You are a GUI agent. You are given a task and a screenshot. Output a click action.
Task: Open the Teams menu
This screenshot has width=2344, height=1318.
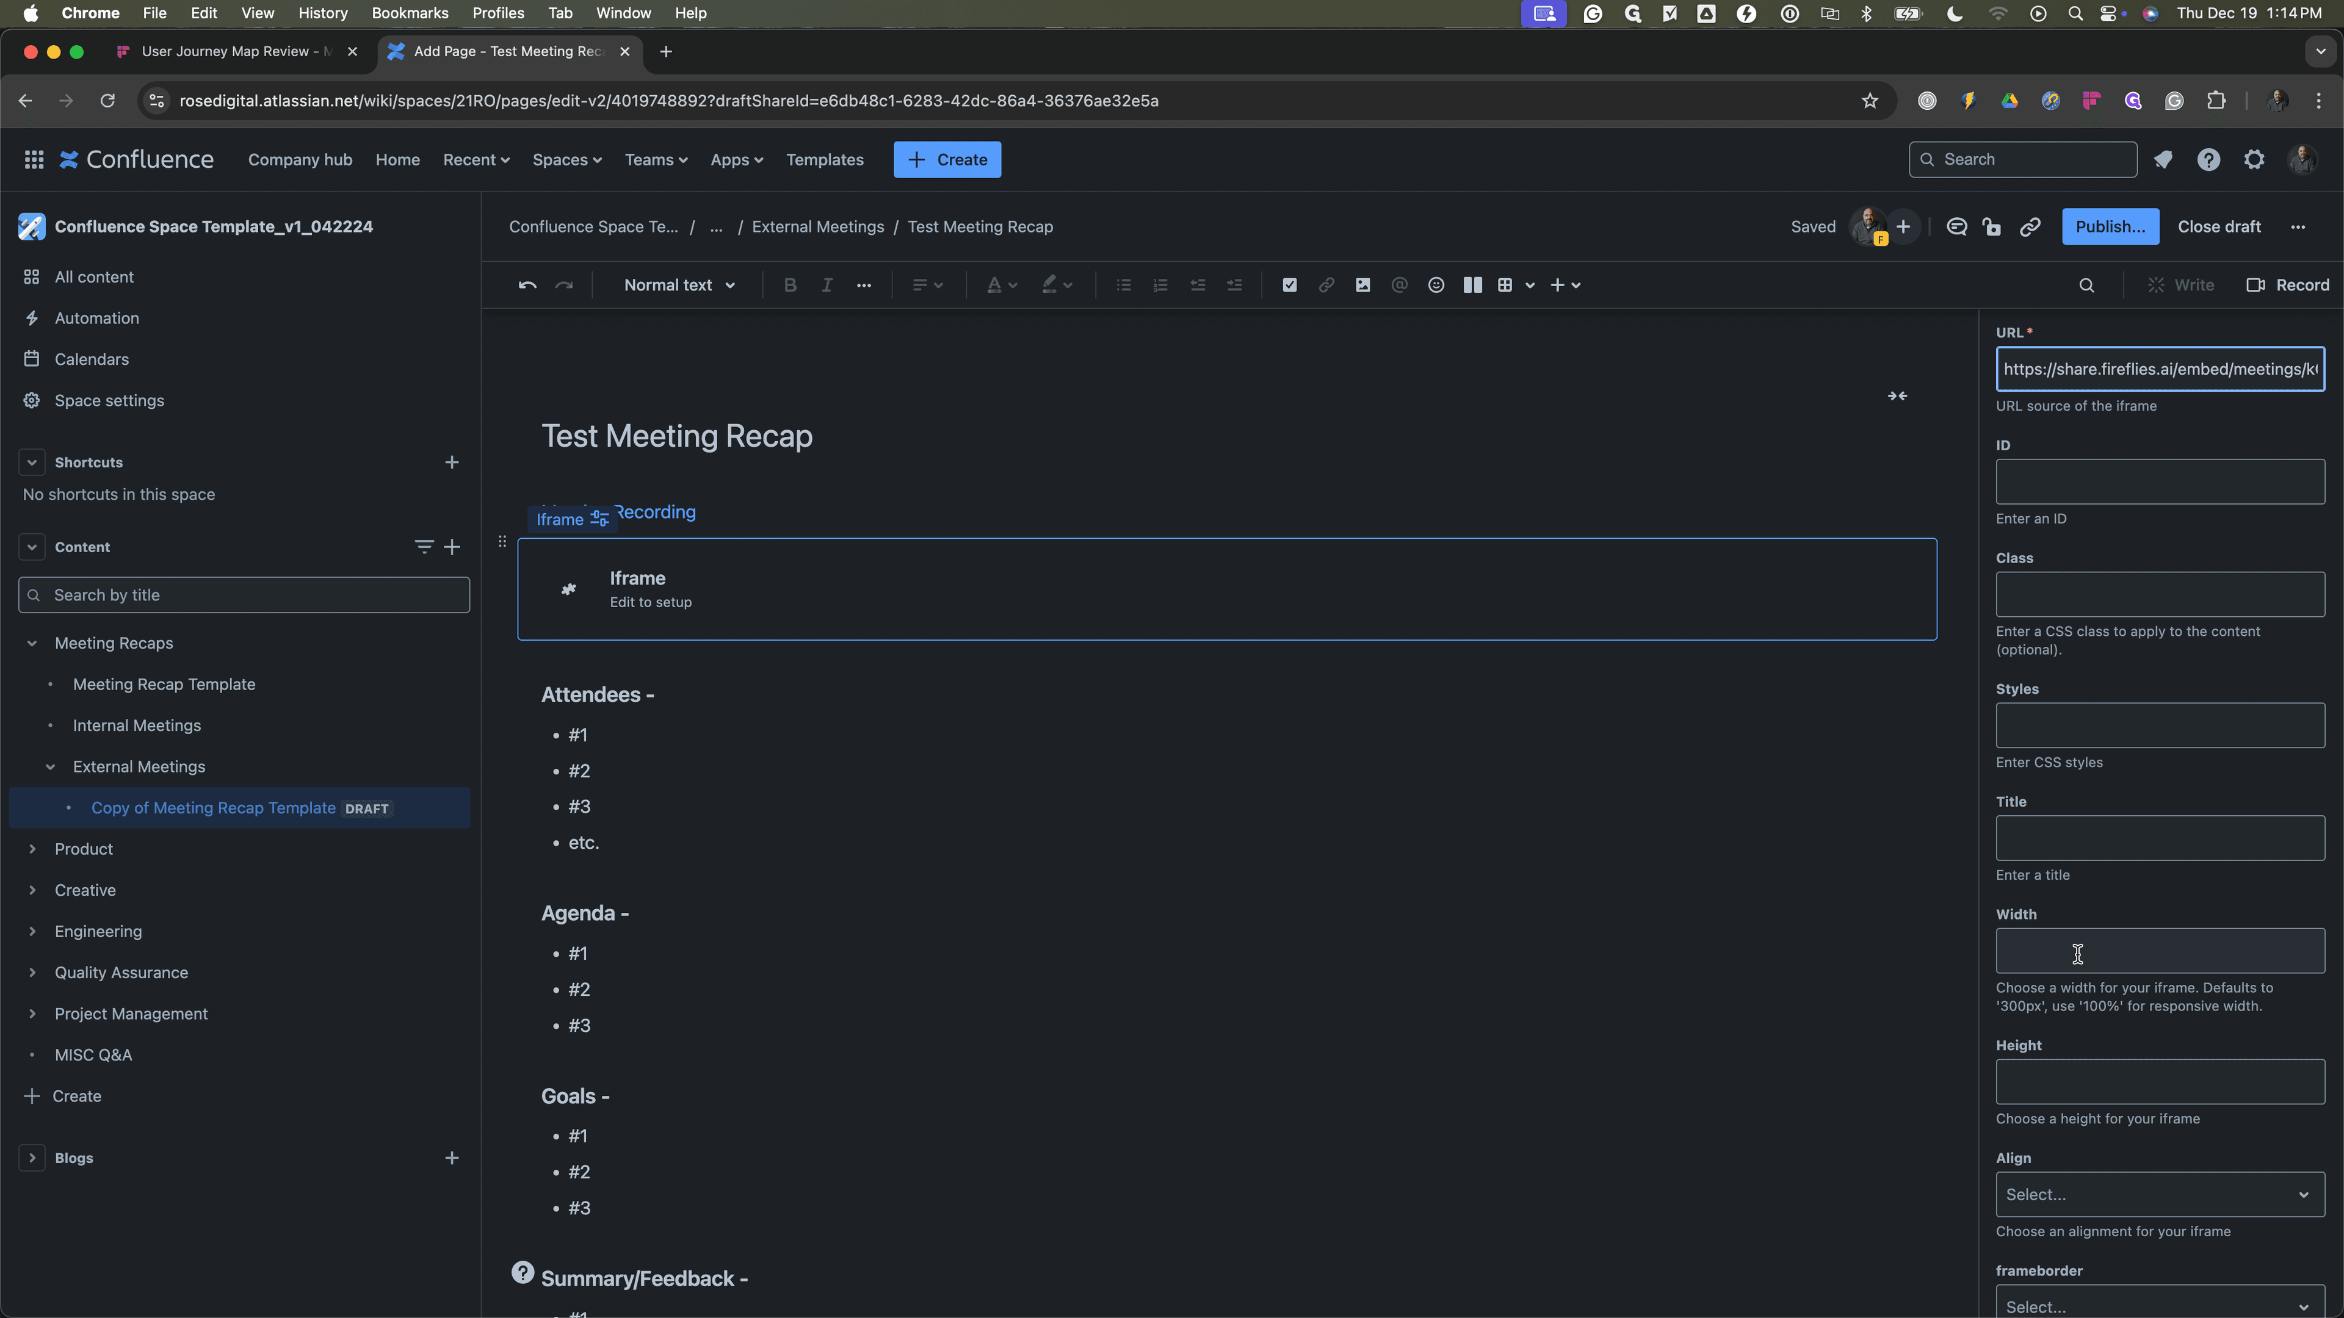point(656,160)
